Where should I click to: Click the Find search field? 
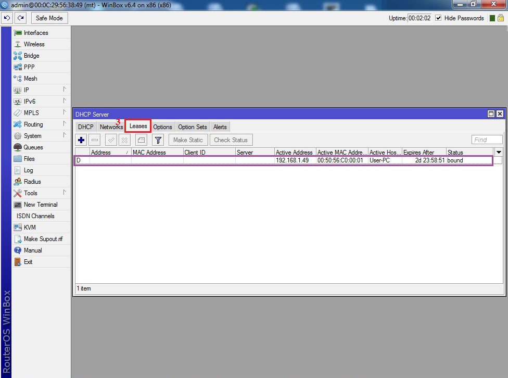point(487,140)
